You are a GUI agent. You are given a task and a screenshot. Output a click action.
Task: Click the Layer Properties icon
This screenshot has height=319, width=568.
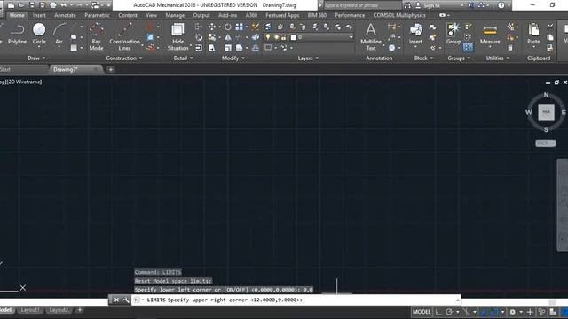point(268,27)
